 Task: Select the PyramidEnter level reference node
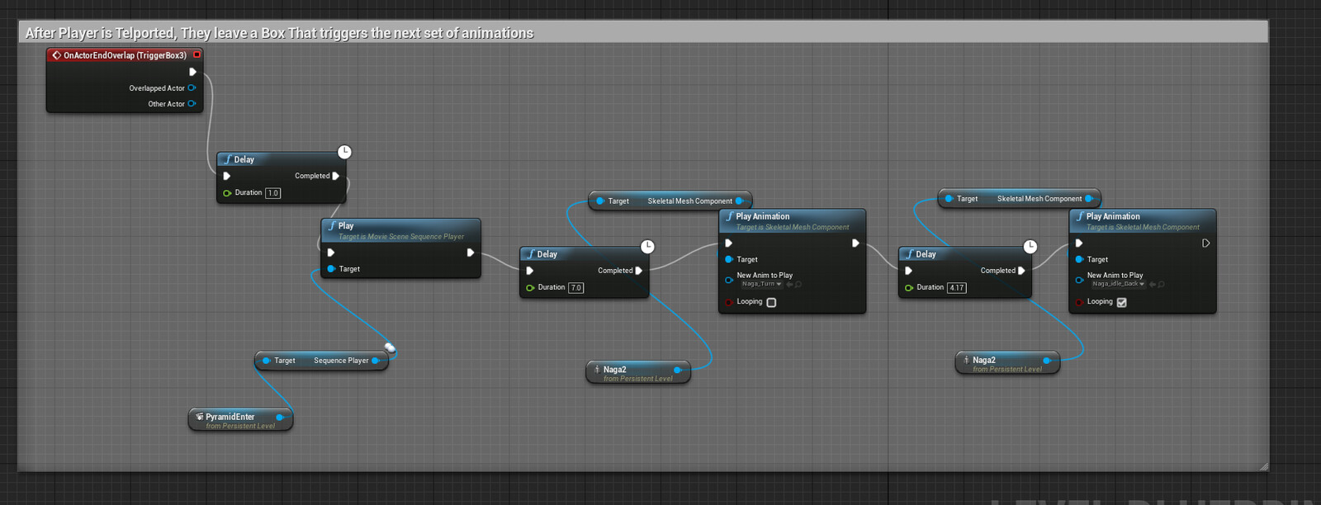point(240,420)
